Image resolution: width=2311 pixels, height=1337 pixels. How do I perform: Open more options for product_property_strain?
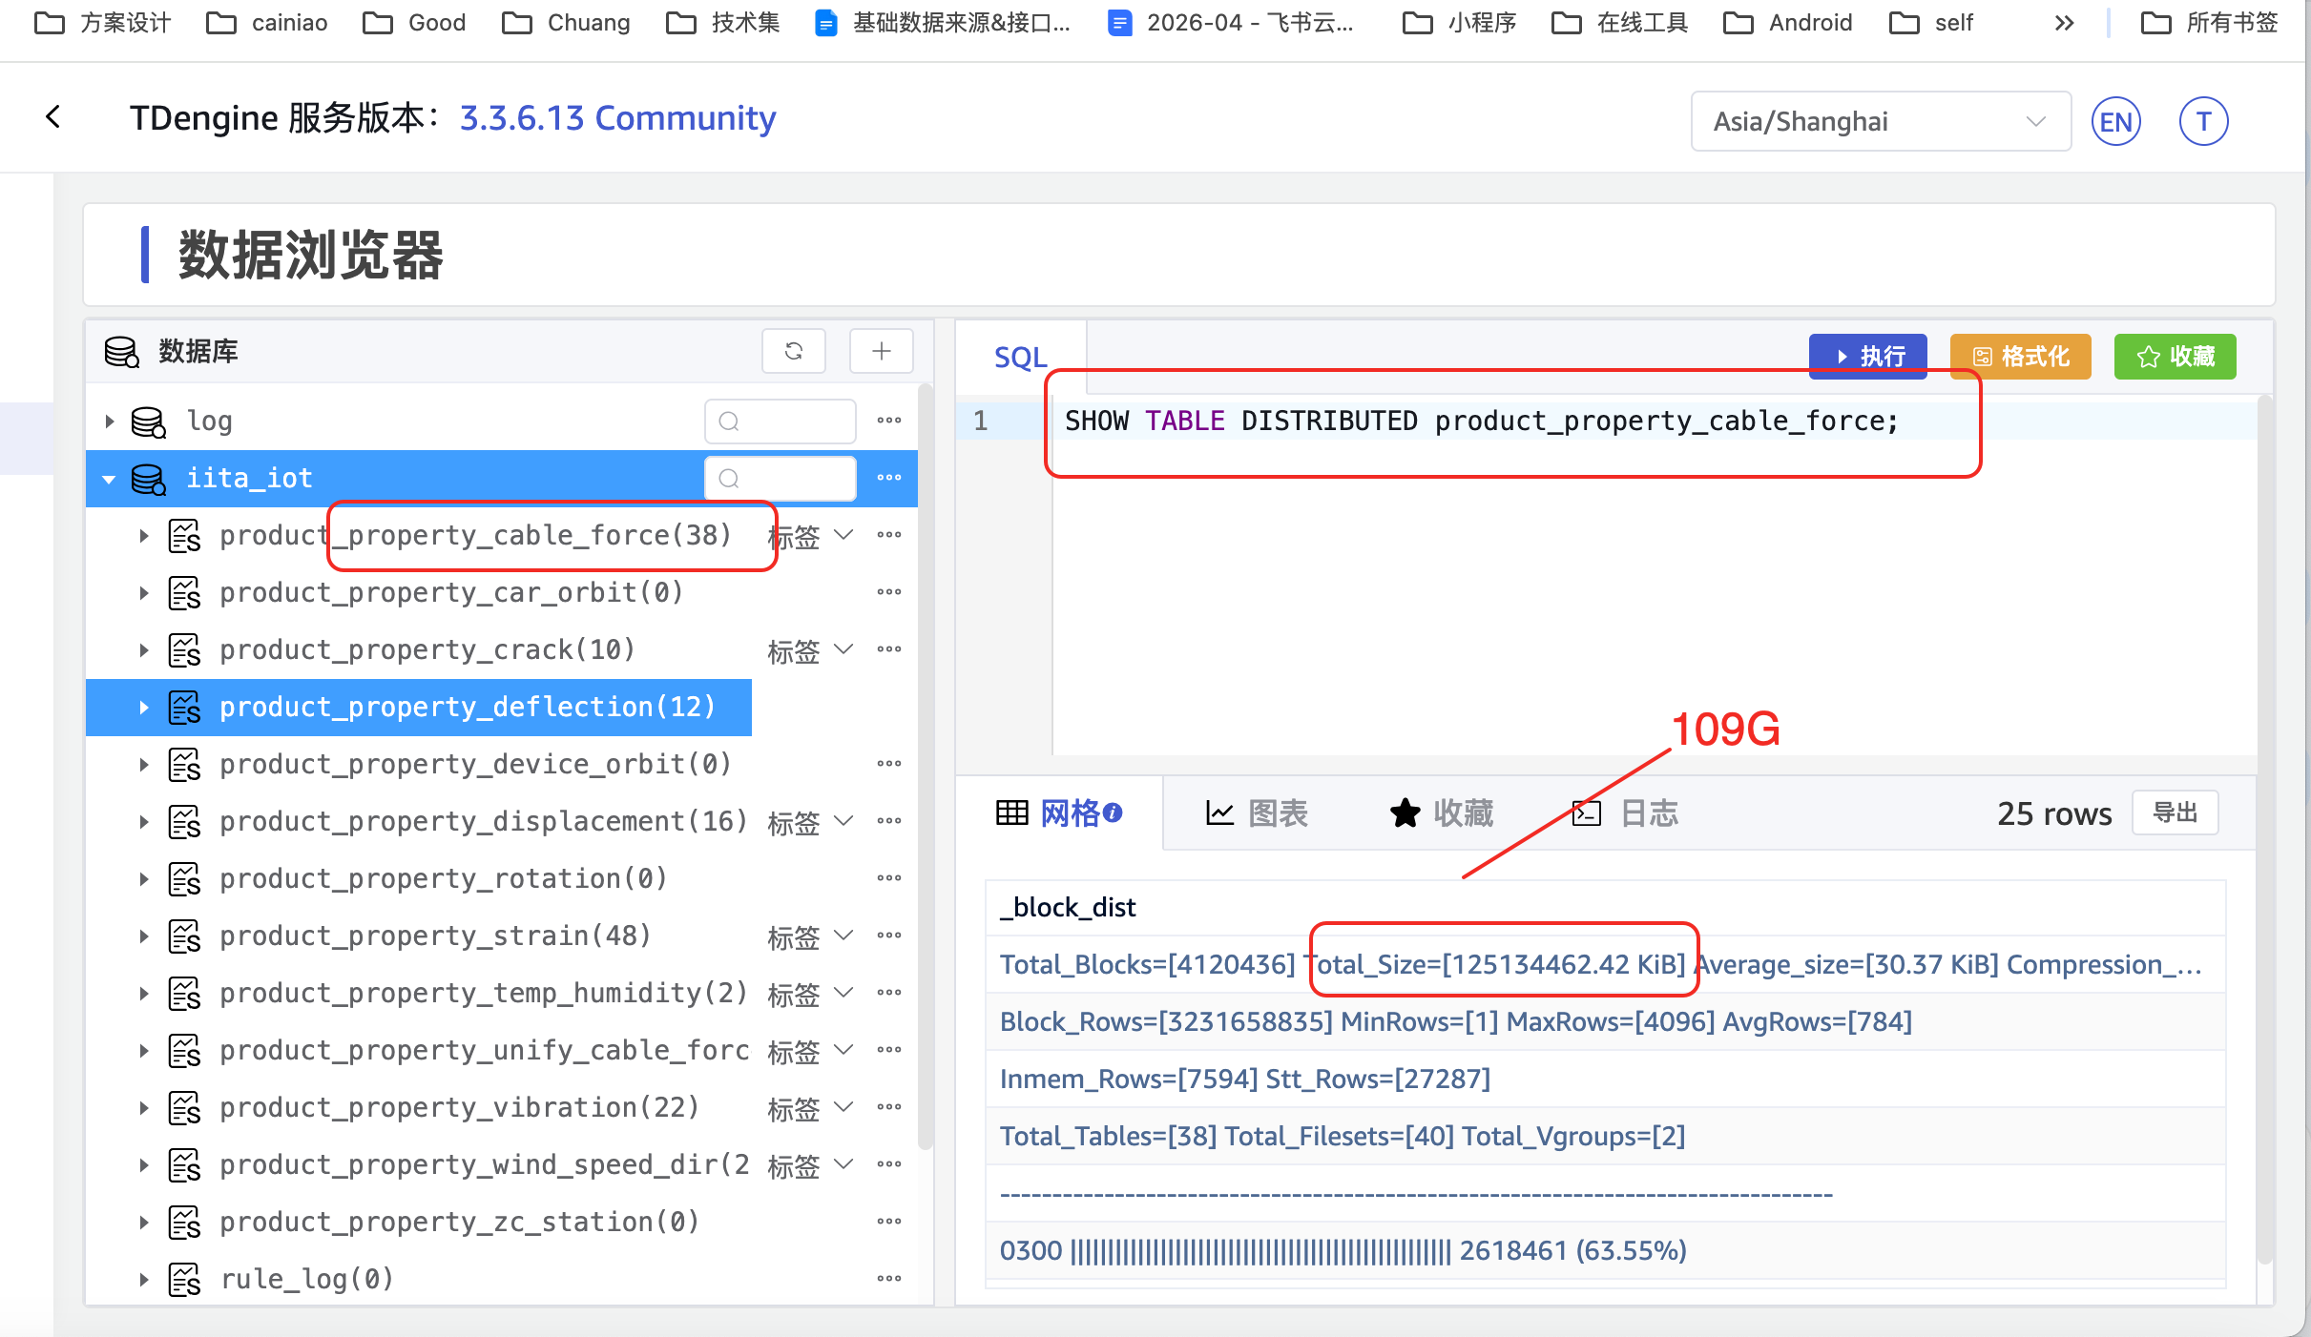point(889,936)
